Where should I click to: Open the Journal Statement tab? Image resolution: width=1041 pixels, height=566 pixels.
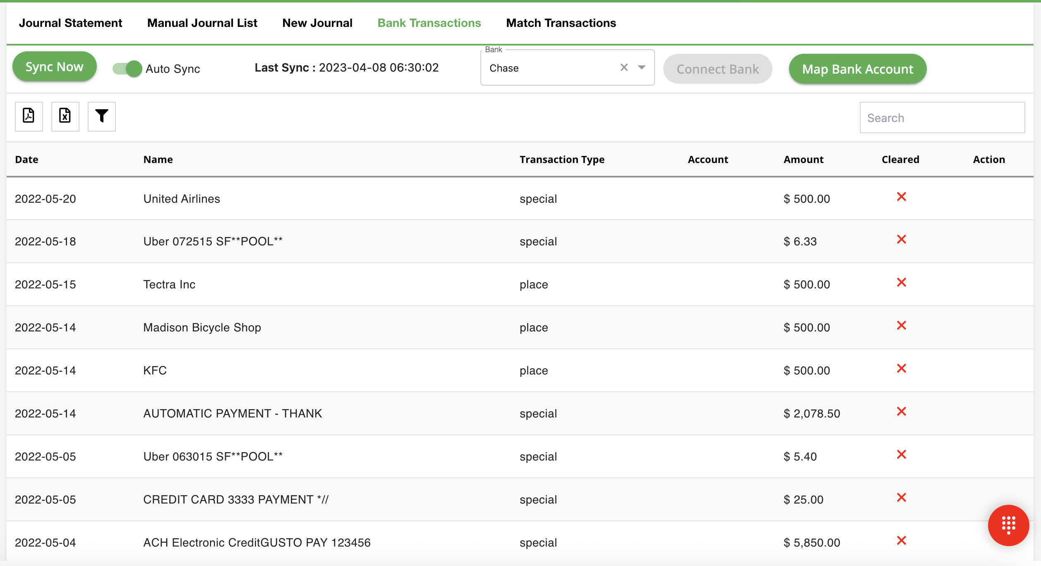(x=70, y=23)
